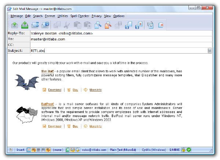Click the green checkmark signing icon
This screenshot has height=160, width=220.
tap(189, 150)
